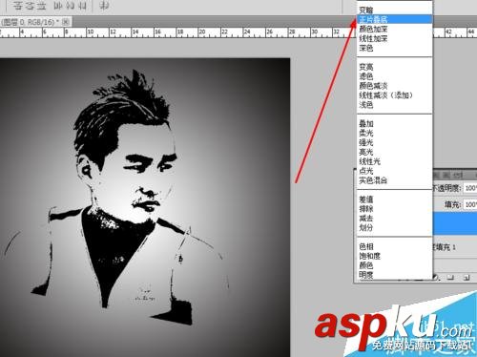Click the distribute right edges icon
Viewport: 477px width, 357px height.
81,6
